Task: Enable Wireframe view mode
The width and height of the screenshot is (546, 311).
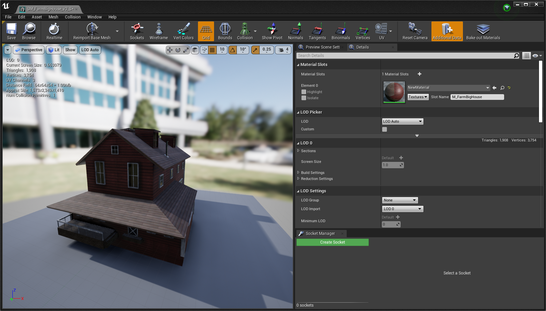Action: coord(158,31)
